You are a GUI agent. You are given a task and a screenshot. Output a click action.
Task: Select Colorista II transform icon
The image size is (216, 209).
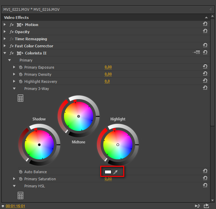20,53
